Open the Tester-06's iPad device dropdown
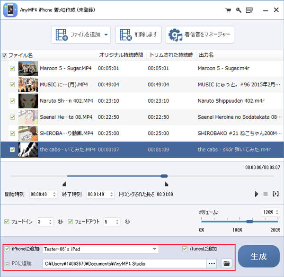 coord(155,249)
